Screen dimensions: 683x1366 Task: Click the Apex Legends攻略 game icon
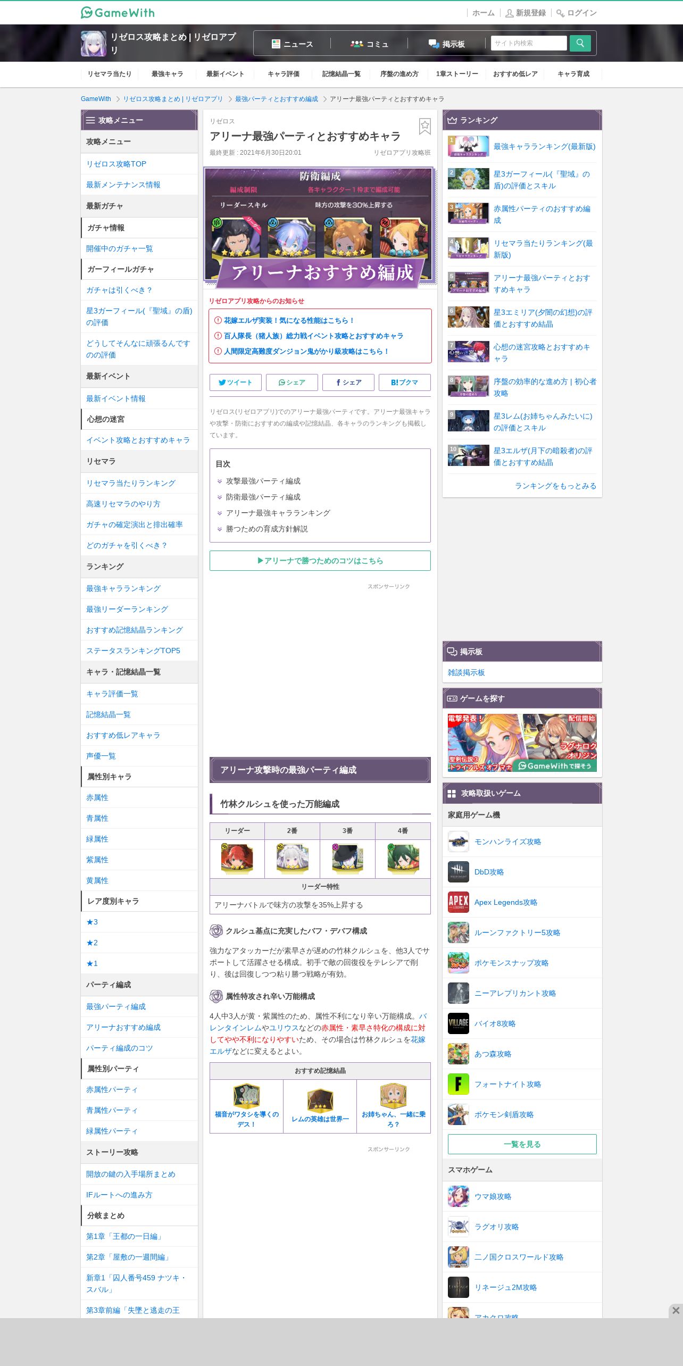[x=459, y=902]
